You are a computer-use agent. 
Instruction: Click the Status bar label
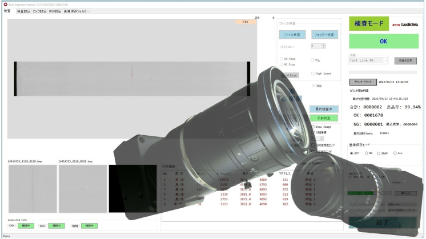pos(6,236)
